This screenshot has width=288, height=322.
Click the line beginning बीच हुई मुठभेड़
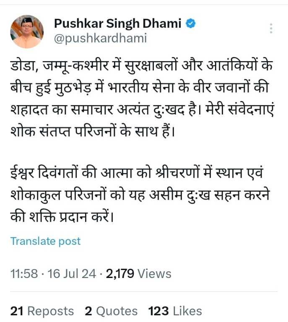click(x=139, y=88)
